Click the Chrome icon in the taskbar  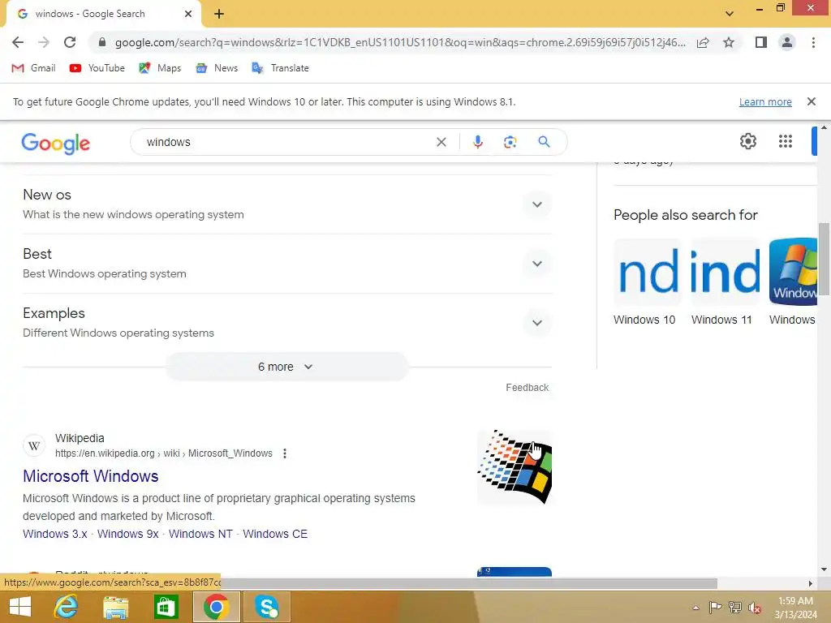216,607
